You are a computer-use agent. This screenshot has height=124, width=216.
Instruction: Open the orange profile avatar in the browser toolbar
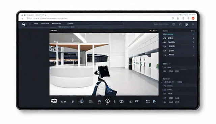tap(193, 19)
